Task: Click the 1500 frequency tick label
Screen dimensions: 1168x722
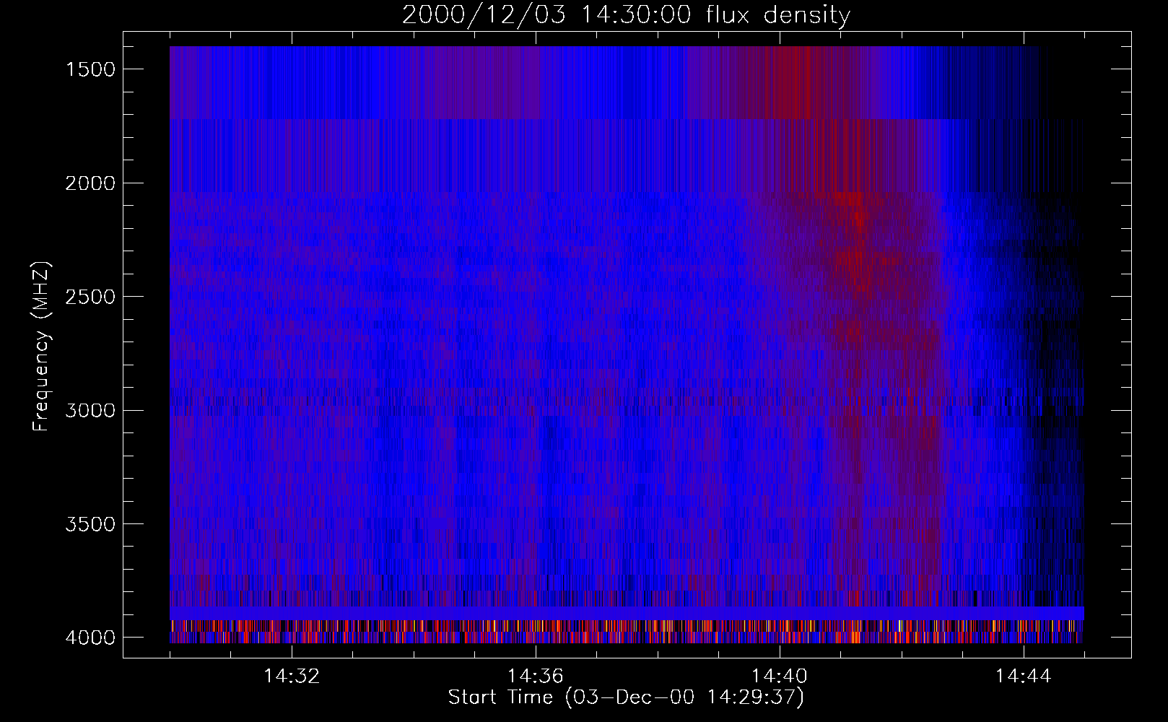Action: click(x=90, y=69)
